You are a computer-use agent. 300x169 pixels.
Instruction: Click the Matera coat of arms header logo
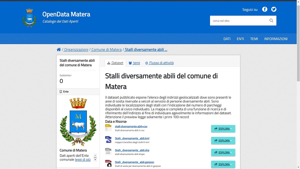[29, 18]
